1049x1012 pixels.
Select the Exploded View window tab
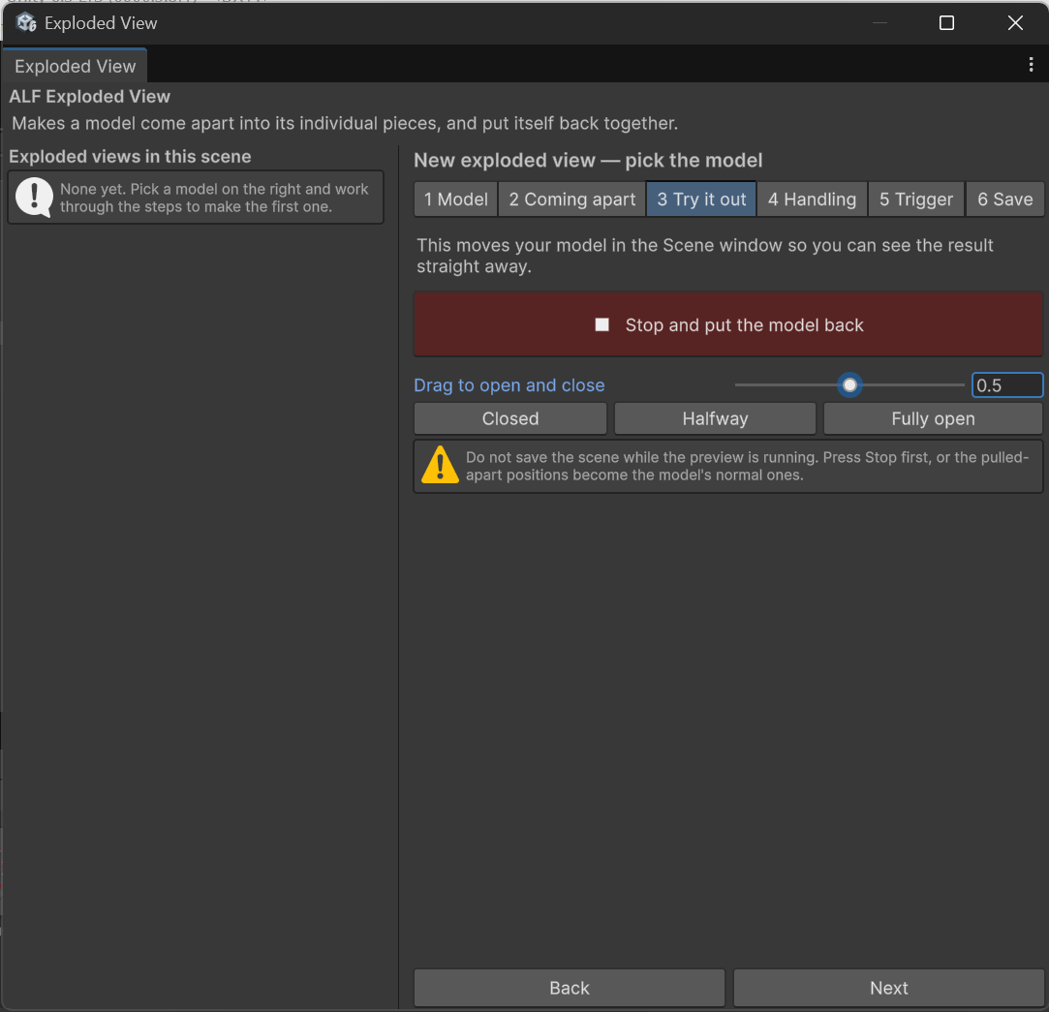click(x=75, y=66)
